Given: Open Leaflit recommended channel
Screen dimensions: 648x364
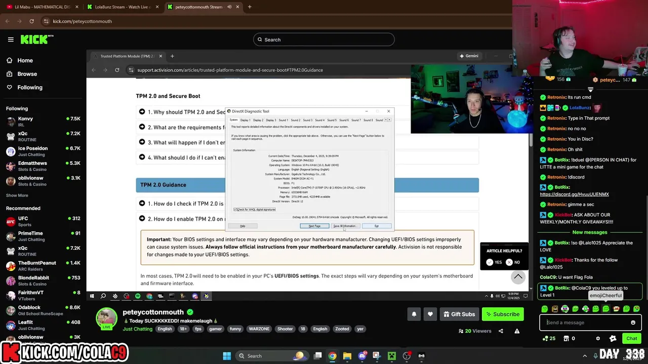Looking at the screenshot, I should pyautogui.click(x=43, y=325).
